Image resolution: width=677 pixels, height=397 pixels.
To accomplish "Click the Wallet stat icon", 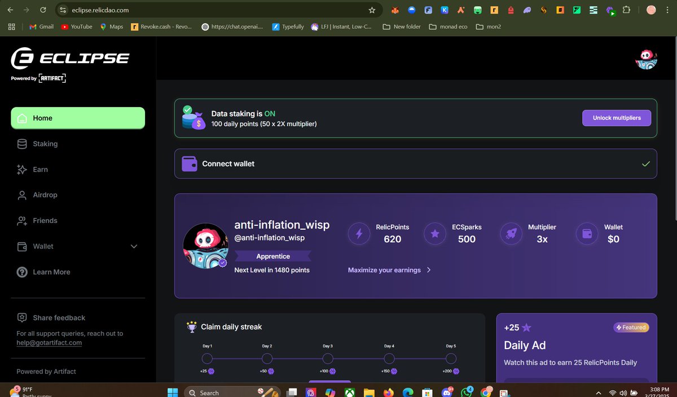I will (x=587, y=233).
